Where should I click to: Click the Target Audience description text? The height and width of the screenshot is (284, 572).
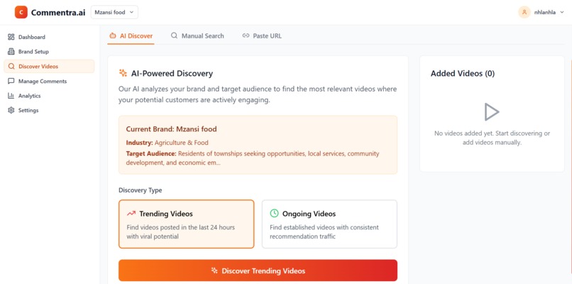(x=253, y=158)
